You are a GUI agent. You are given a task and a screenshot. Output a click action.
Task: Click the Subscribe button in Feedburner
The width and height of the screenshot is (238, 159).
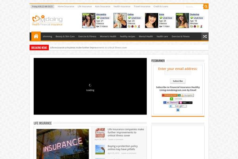[x=178, y=81]
